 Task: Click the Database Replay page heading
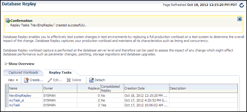click(x=19, y=4)
